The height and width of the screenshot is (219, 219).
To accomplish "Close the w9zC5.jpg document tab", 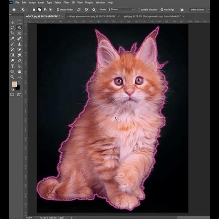I will tap(62, 16).
